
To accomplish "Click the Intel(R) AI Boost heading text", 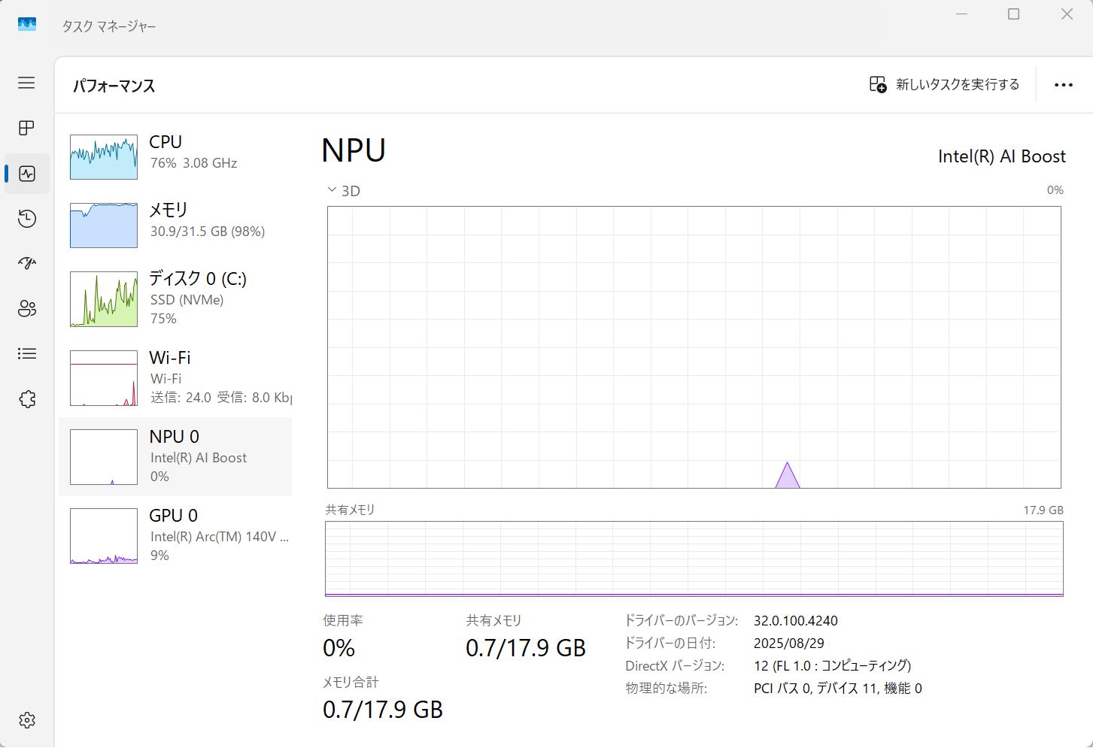I will (1002, 156).
